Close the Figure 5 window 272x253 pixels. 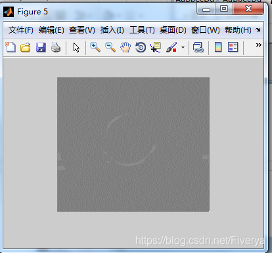coord(248,9)
